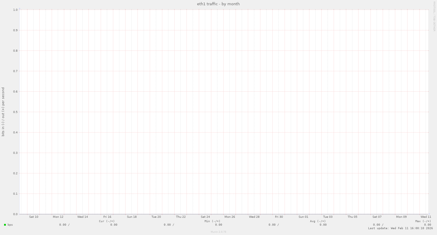The height and width of the screenshot is (235, 437).
Task: Click the 'Avg (-/+)' statistics label
Action: [318, 221]
